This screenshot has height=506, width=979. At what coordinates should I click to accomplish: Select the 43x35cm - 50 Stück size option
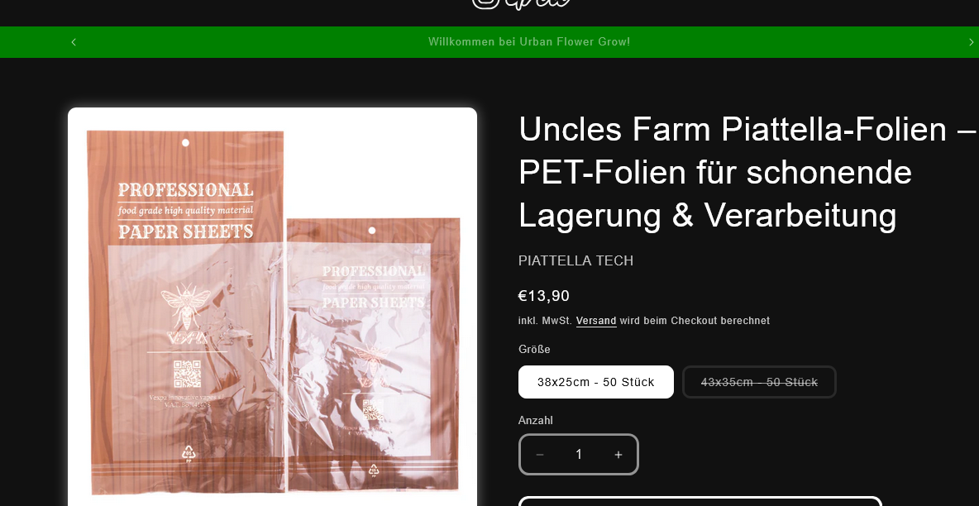[x=759, y=382]
